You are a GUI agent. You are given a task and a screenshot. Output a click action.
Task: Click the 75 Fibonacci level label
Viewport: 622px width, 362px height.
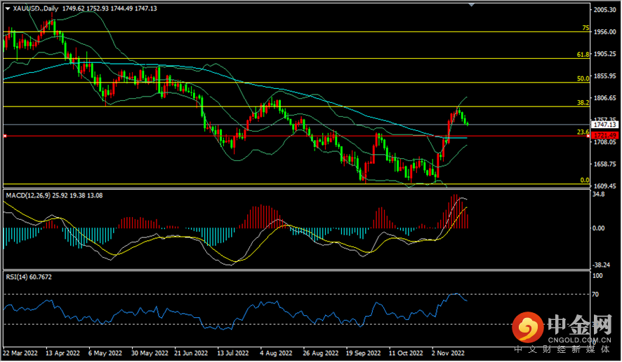click(x=585, y=28)
